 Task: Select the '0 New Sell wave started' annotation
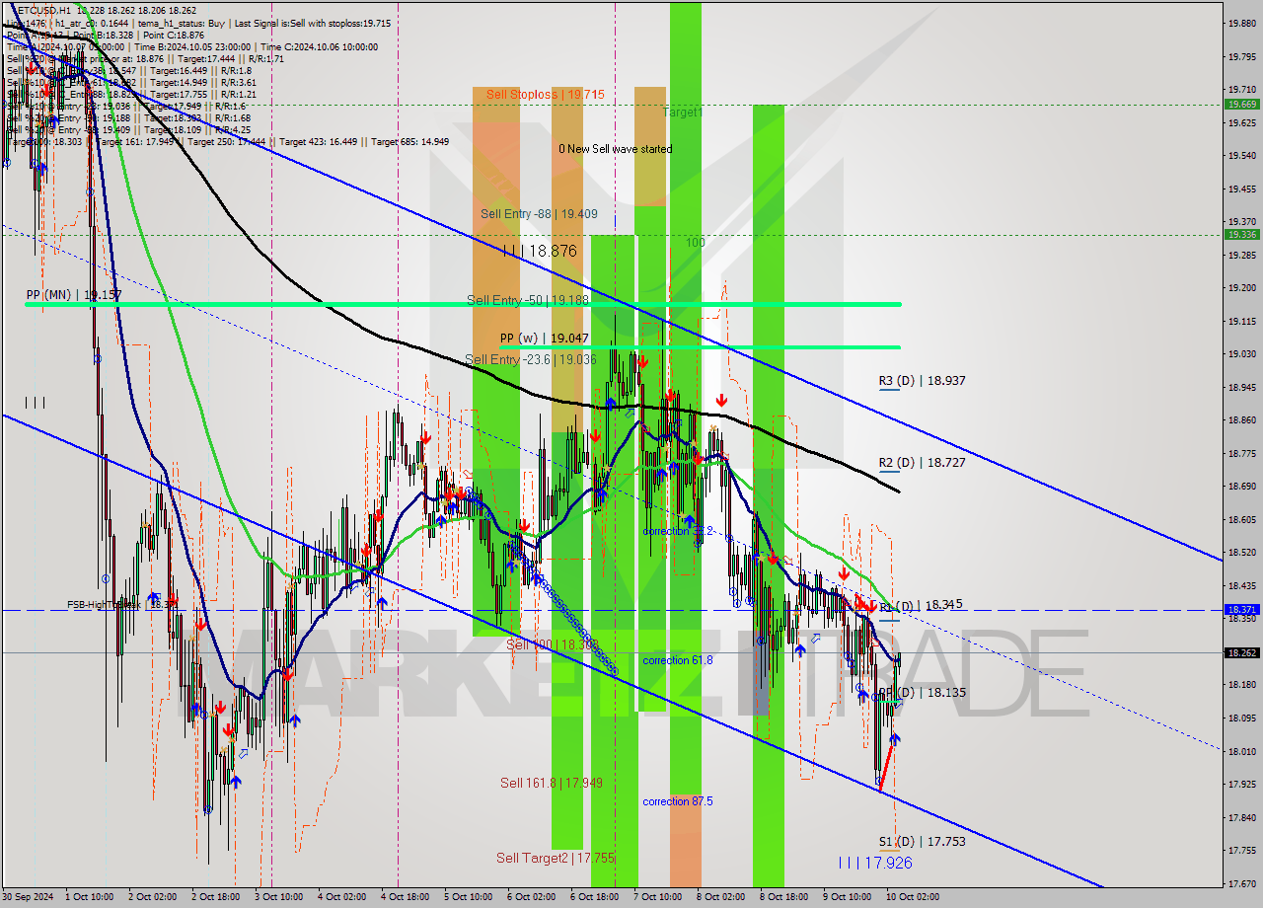(x=615, y=149)
